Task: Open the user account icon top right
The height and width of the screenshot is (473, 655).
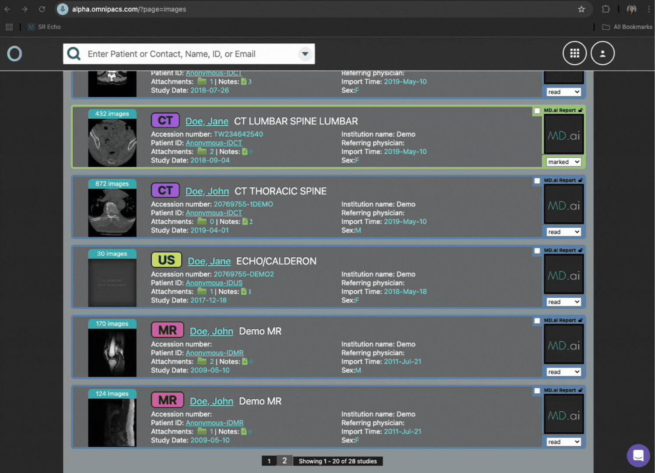Action: click(602, 53)
